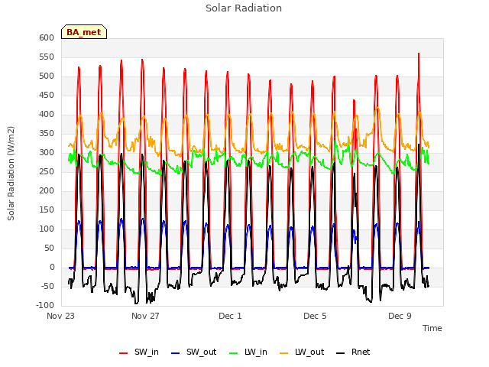Click the 550 y-axis tick label
489x367 pixels.
click(47, 57)
